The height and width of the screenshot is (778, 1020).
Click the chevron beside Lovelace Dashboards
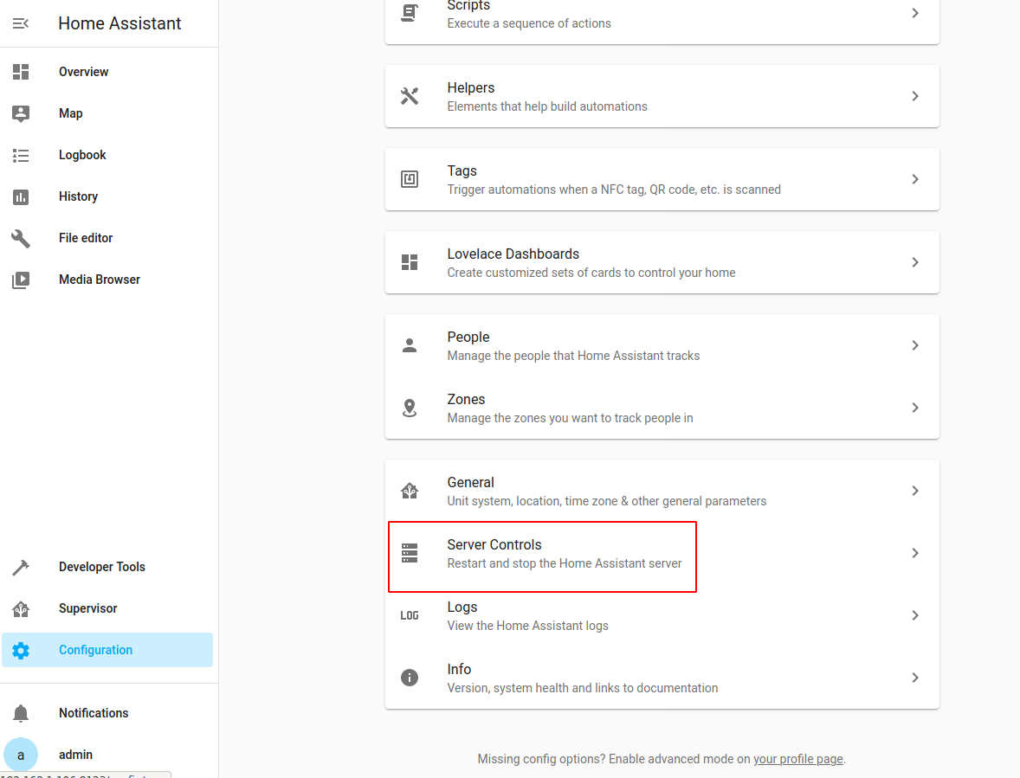915,262
